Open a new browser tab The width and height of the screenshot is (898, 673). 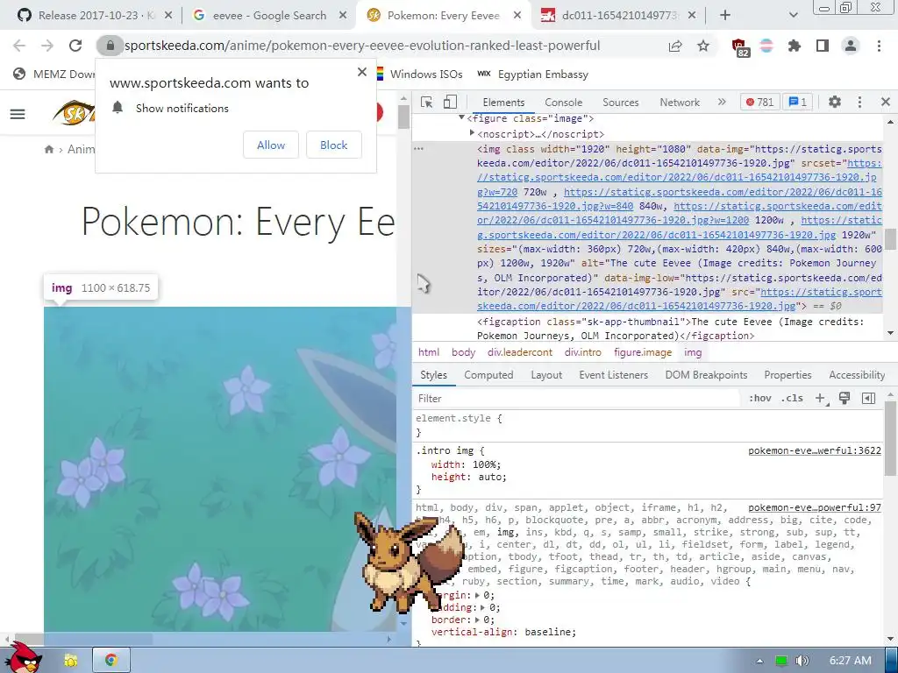pyautogui.click(x=725, y=16)
